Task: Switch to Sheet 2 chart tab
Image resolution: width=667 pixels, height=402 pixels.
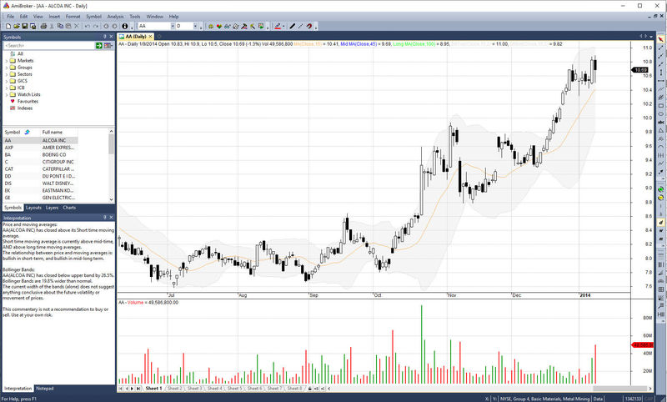Action: coord(175,389)
